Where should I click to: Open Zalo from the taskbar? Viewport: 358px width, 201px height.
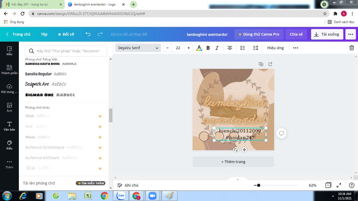[121, 196]
